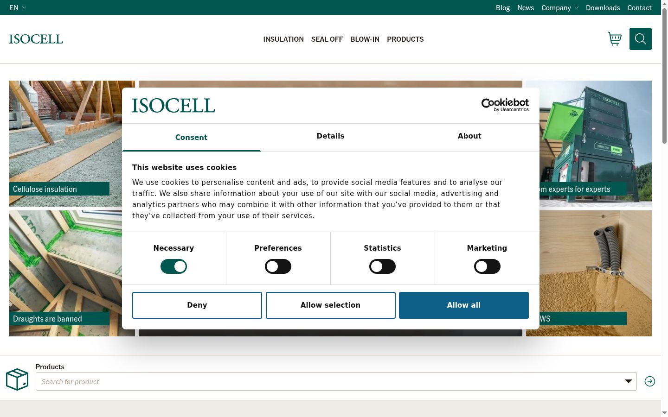The height and width of the screenshot is (417, 668).
Task: Open the PRODUCTS menu
Action: click(x=405, y=39)
